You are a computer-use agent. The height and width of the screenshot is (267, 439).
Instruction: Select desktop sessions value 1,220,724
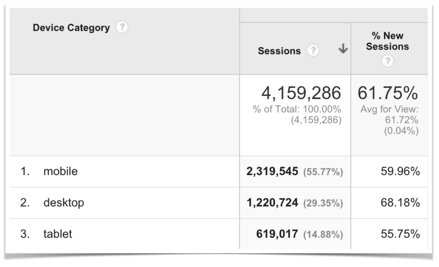[x=272, y=203]
